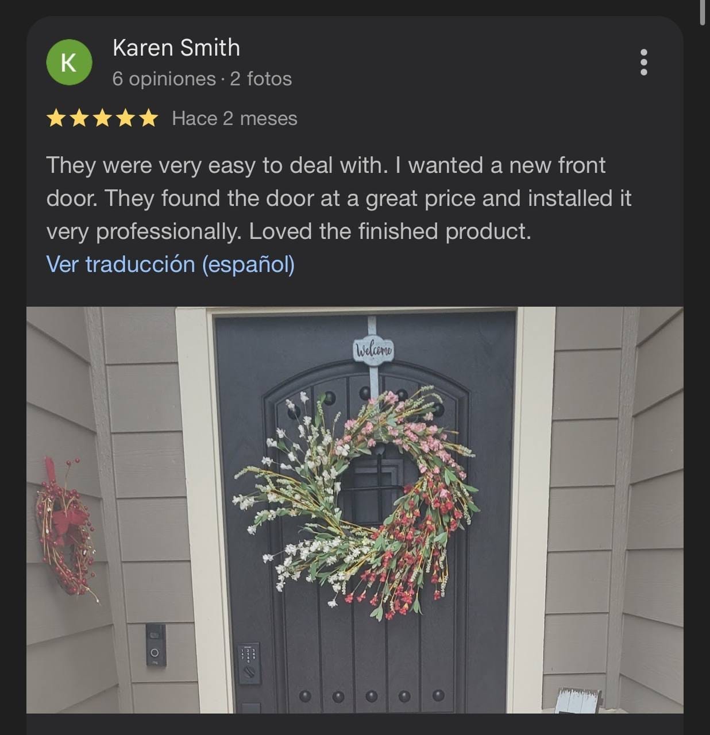
Task: Open the front door review photo
Action: [x=355, y=510]
